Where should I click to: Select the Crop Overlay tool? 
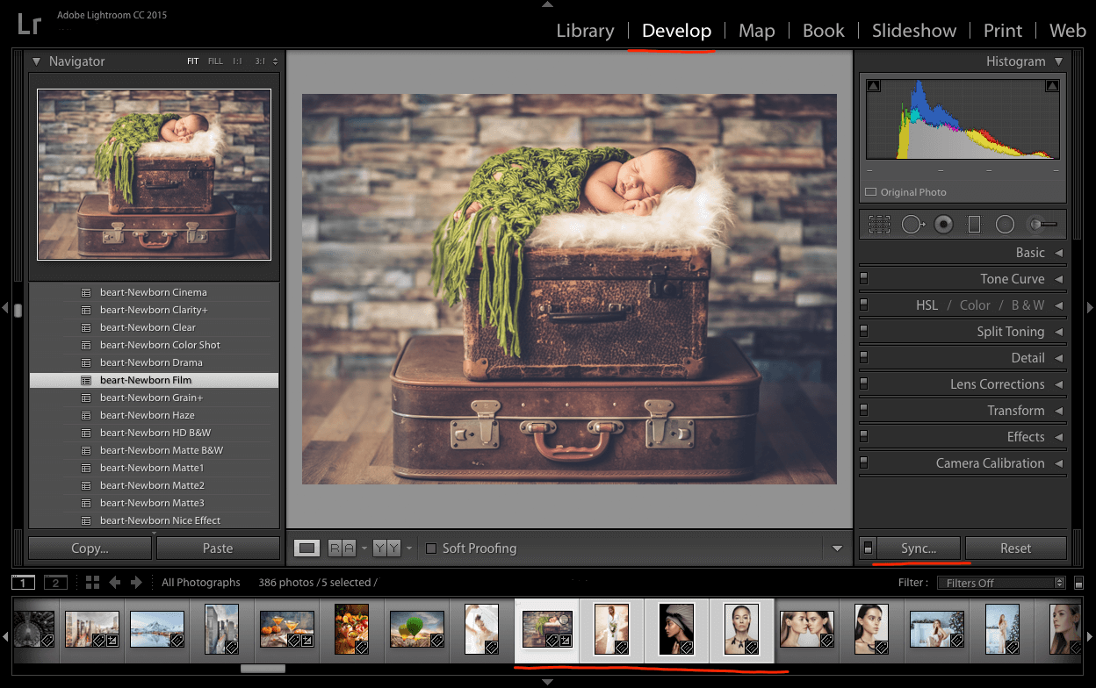click(878, 224)
